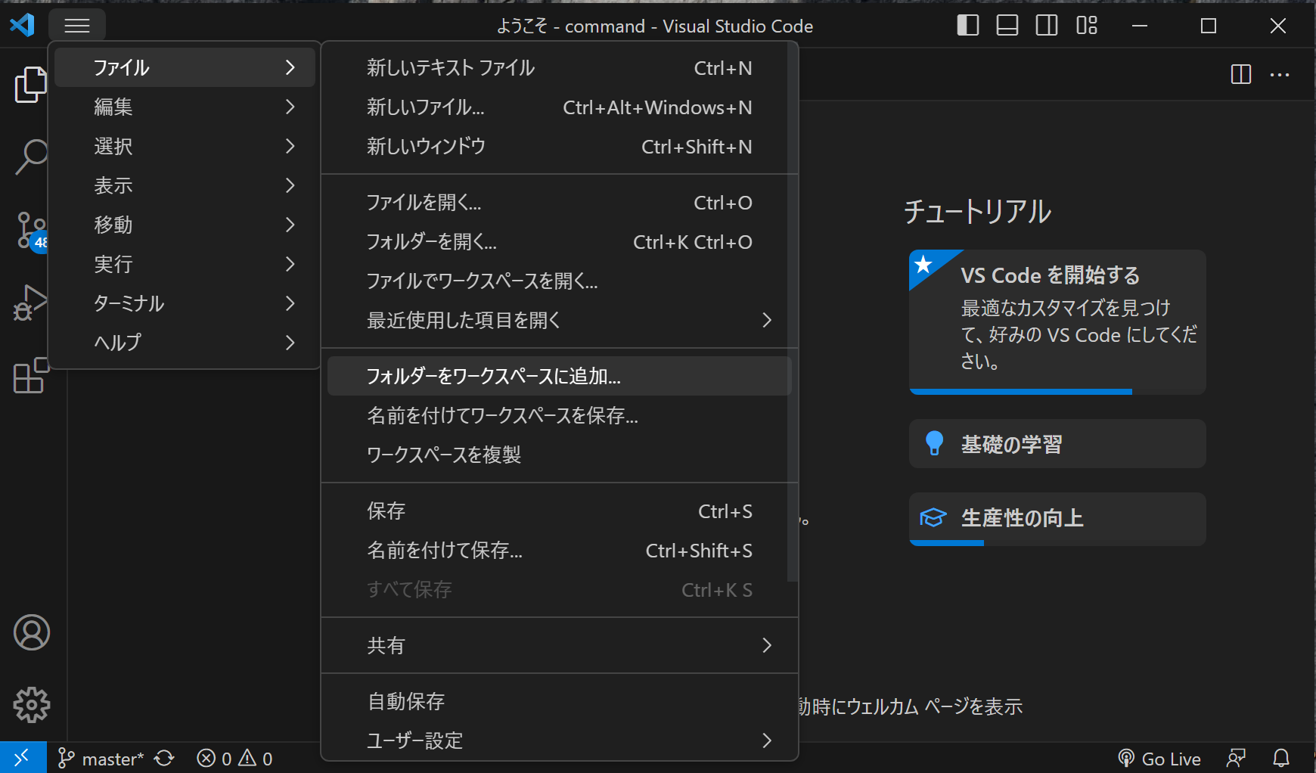Synchronize changes via status bar icon

pos(164,759)
